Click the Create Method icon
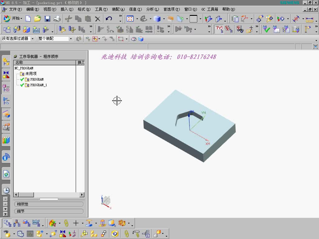319x239 pixels. pyautogui.click(x=36, y=29)
